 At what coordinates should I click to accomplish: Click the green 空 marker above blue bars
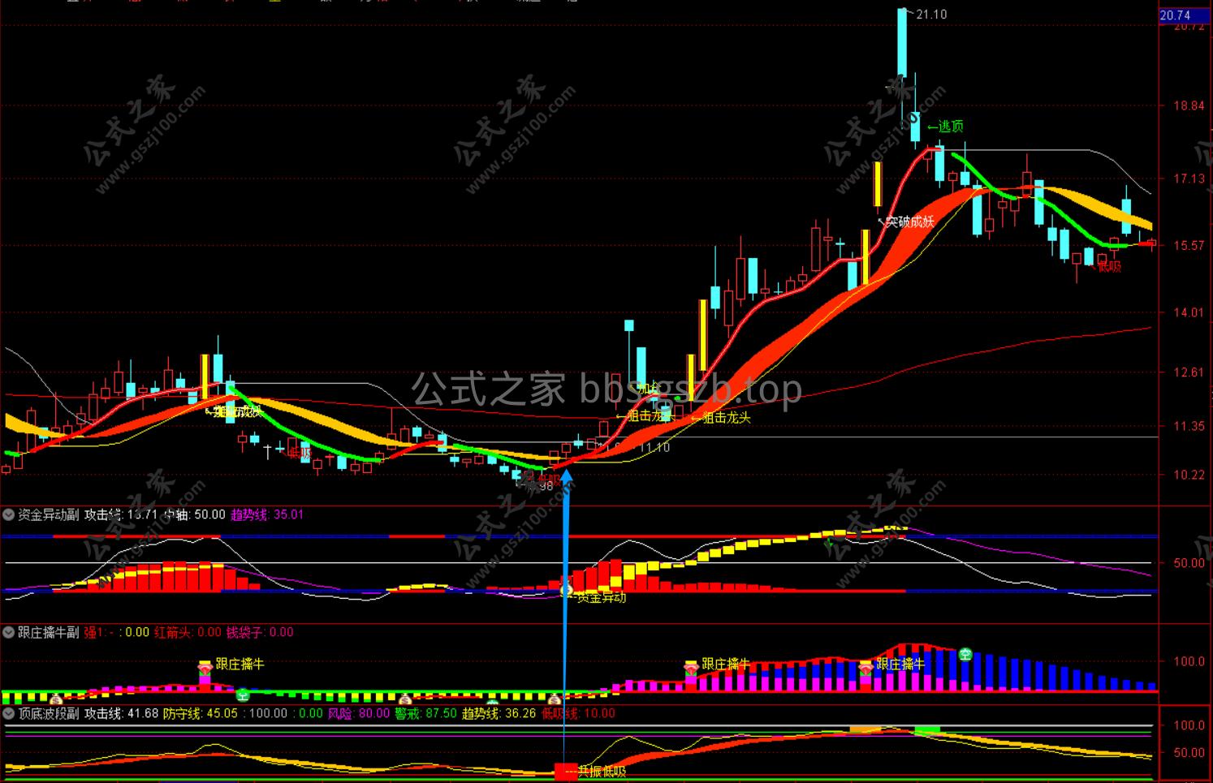click(x=965, y=653)
